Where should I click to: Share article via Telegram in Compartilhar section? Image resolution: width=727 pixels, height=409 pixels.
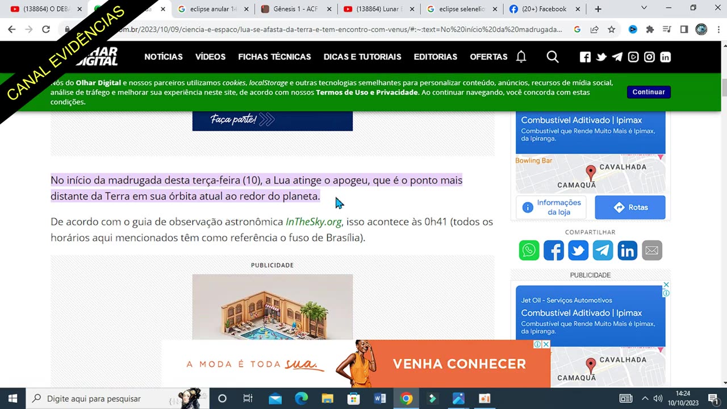coord(603,250)
